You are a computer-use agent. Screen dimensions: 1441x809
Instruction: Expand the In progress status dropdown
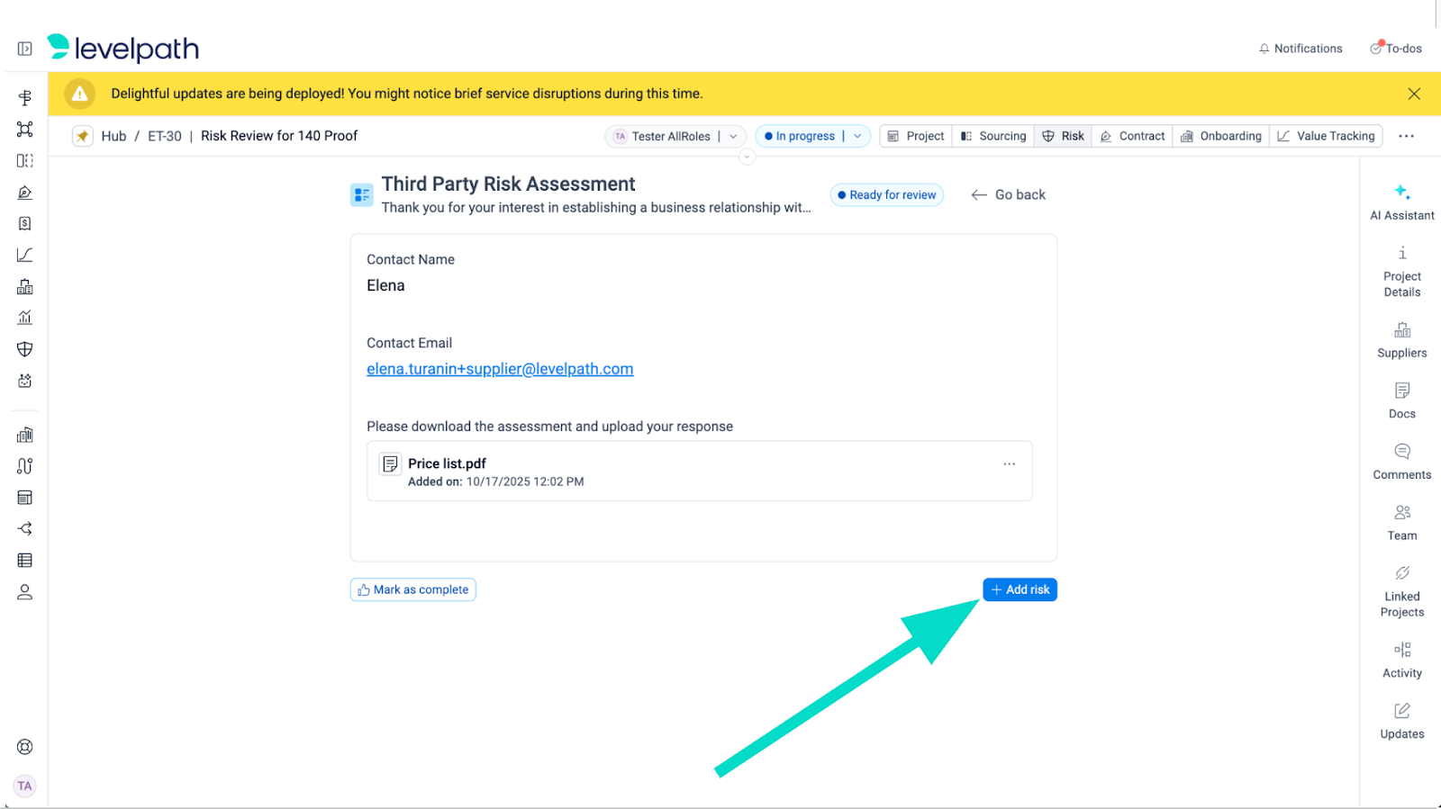point(857,136)
